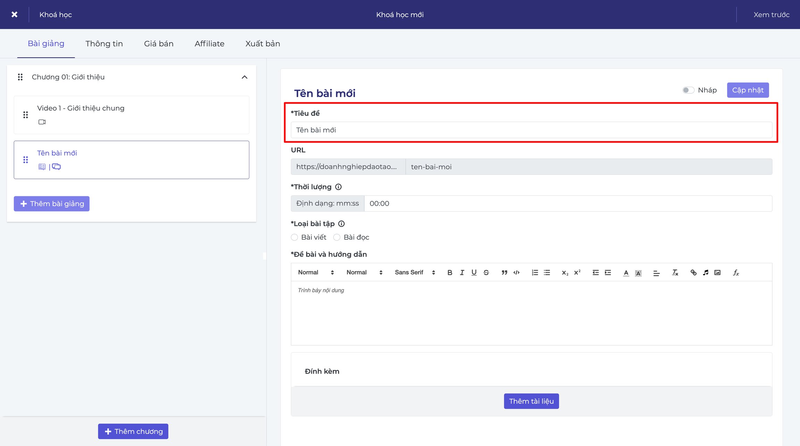Viewport: 800px width, 446px height.
Task: Create a numbered ordered list
Action: (535, 273)
